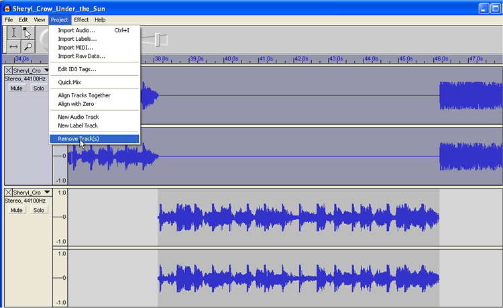Choose Import MIDI... menu entry
Image resolution: width=503 pixels, height=308 pixels.
point(95,48)
